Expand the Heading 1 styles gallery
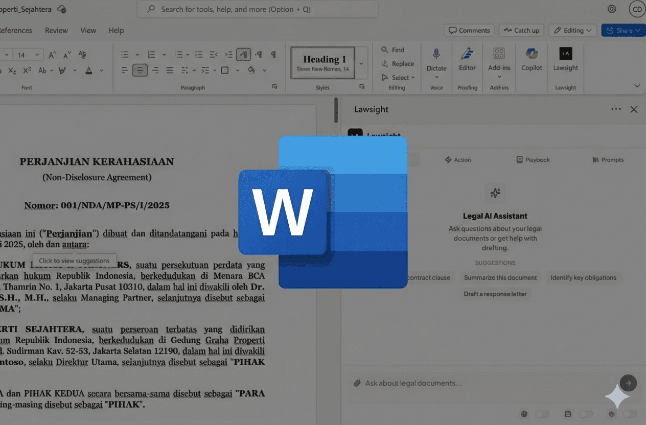Viewport: 646px width, 425px height. [361, 62]
